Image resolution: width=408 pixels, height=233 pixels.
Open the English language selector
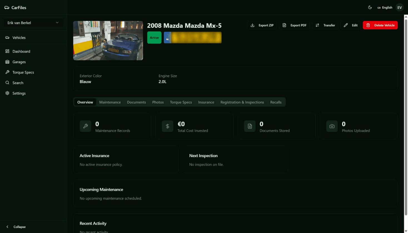pos(385,8)
